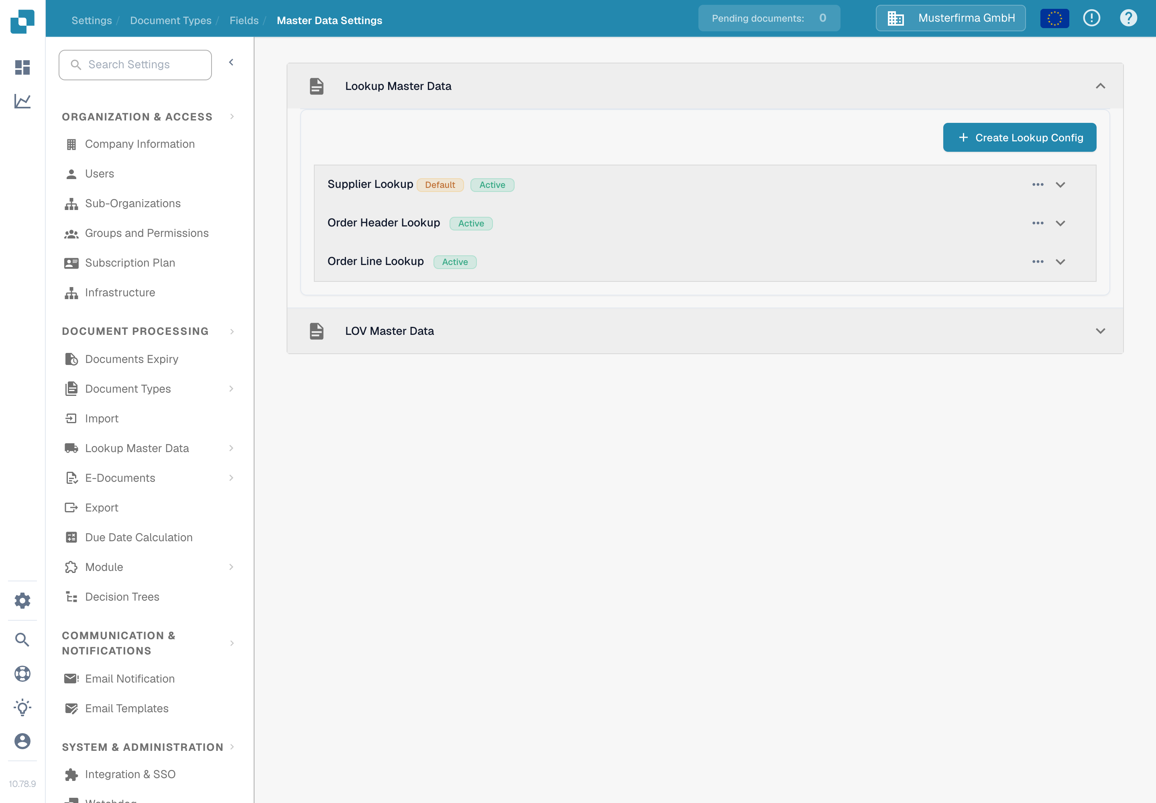The width and height of the screenshot is (1156, 803).
Task: Expand Document Types submenu in sidebar
Action: point(232,389)
